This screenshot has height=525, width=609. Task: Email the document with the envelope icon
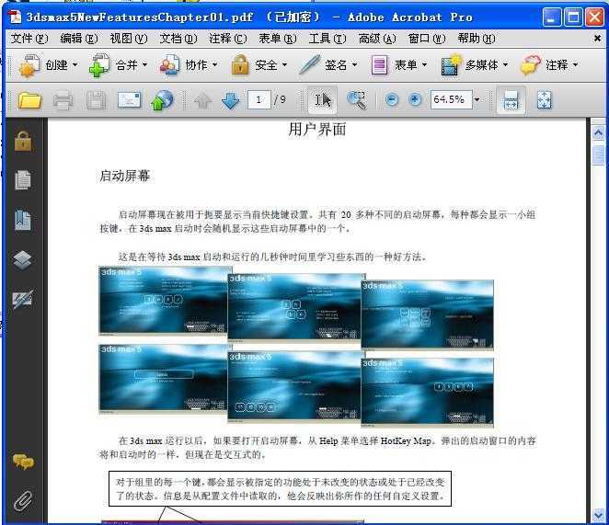[130, 100]
